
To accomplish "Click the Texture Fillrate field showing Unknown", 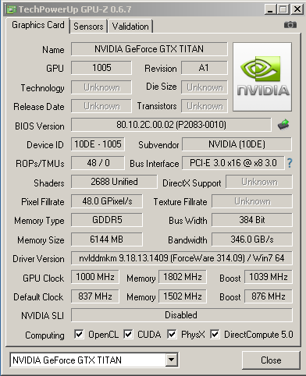I will [252, 201].
